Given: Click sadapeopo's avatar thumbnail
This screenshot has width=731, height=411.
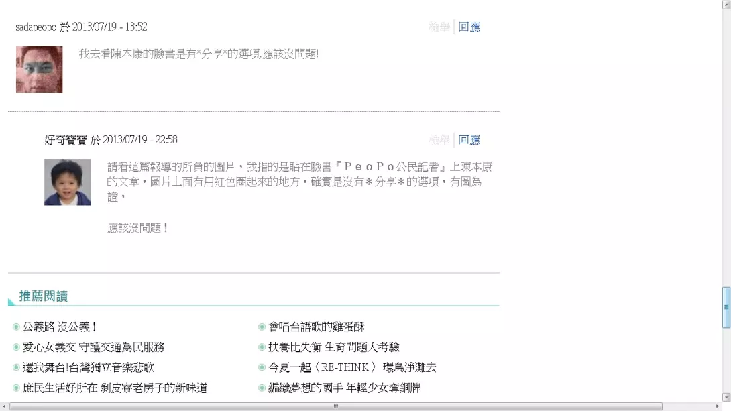Looking at the screenshot, I should pos(39,69).
